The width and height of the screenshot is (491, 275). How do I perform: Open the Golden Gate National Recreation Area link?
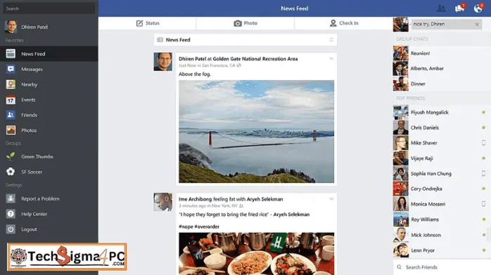(x=255, y=59)
